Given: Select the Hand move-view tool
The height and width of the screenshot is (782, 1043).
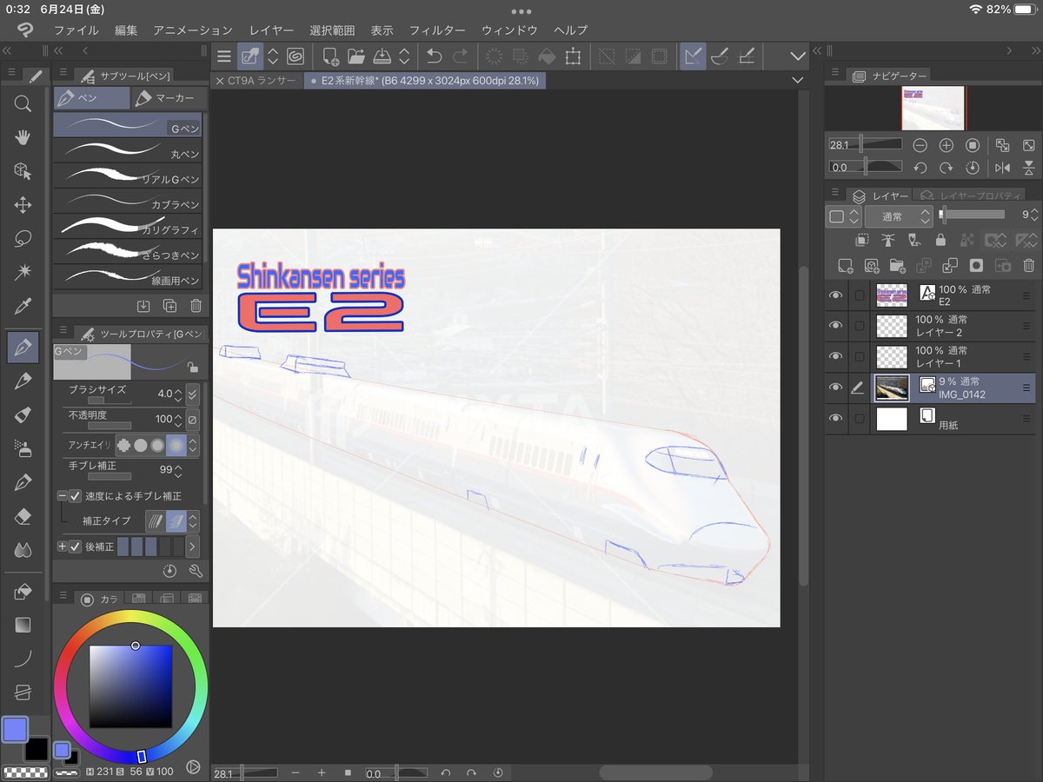Looking at the screenshot, I should pyautogui.click(x=23, y=137).
